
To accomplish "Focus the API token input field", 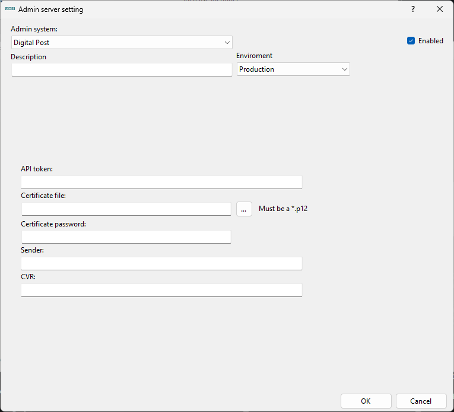I will click(161, 182).
